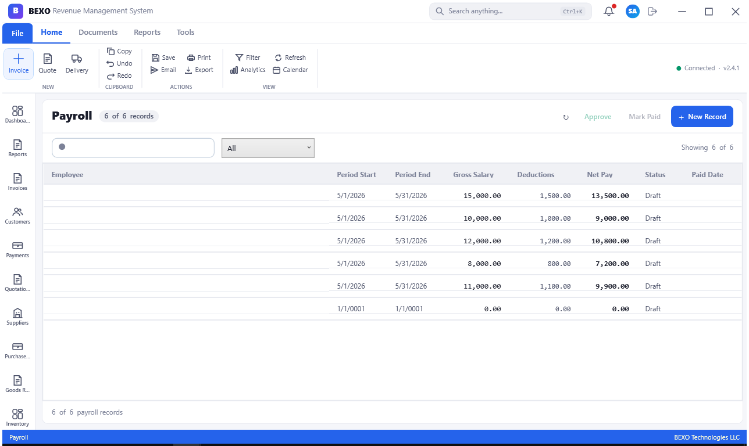
Task: Sort by Period Start column header
Action: tap(356, 175)
